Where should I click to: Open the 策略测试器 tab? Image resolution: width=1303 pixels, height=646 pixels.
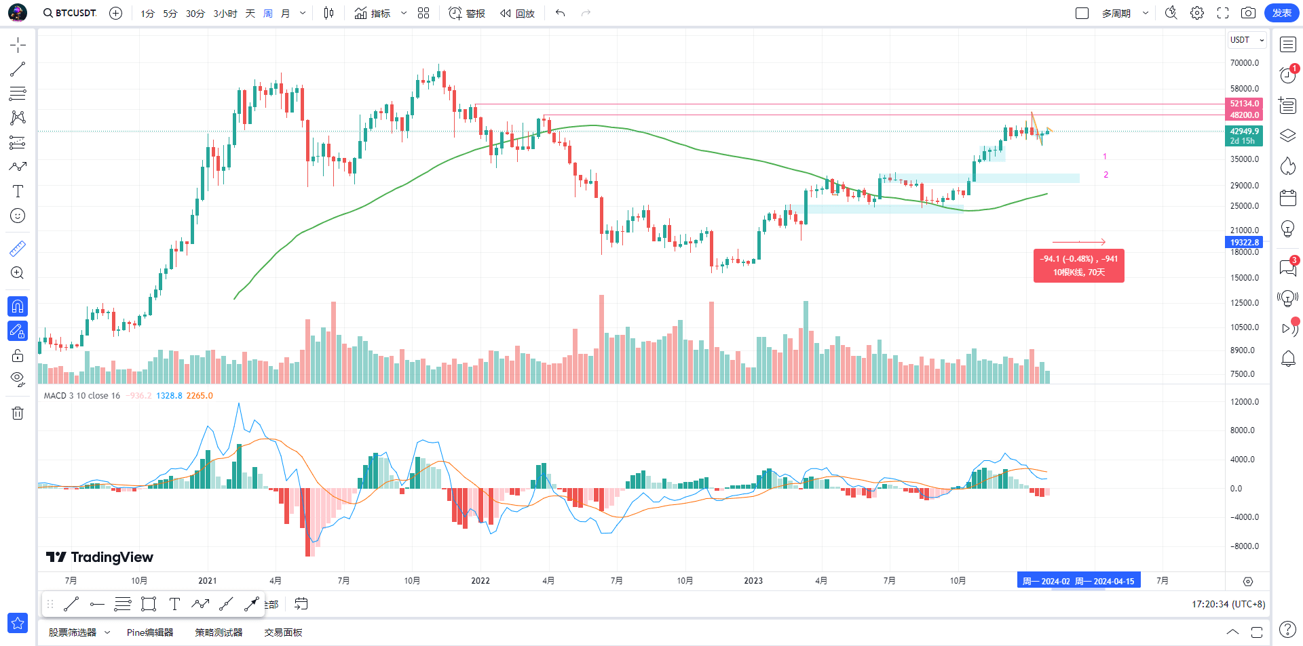pos(219,632)
